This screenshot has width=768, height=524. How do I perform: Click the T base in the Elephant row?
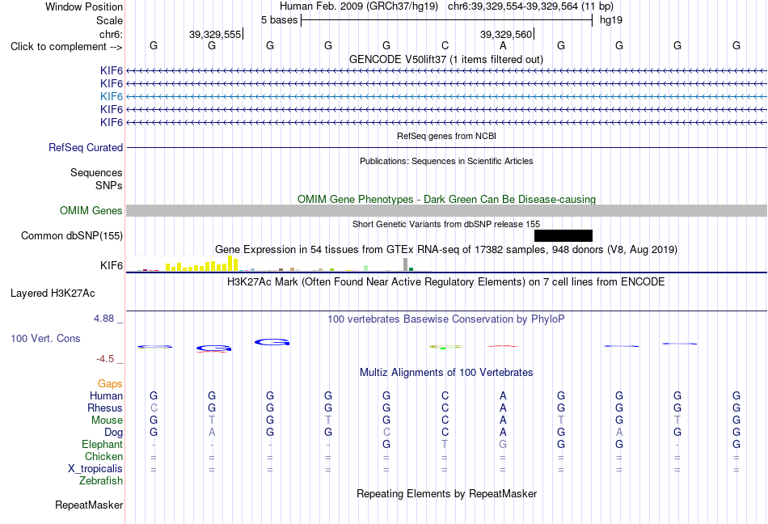pyautogui.click(x=445, y=444)
